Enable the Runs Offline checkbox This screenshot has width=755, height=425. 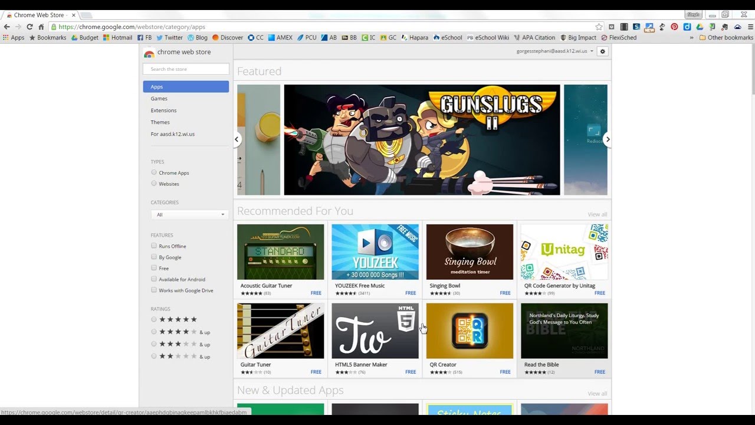(154, 246)
